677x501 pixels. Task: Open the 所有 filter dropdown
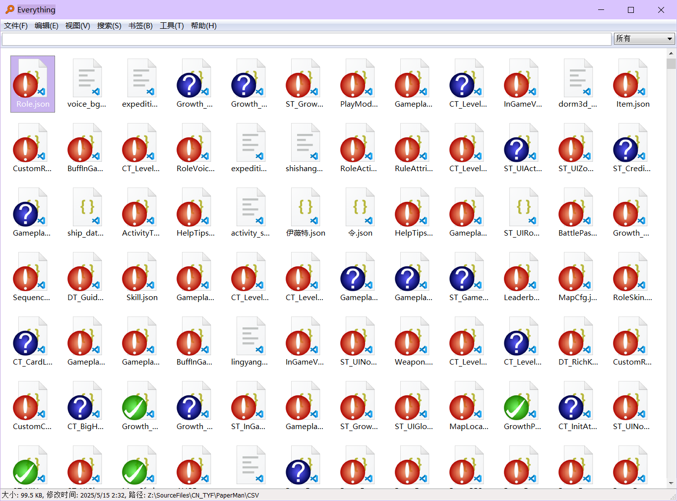point(644,39)
